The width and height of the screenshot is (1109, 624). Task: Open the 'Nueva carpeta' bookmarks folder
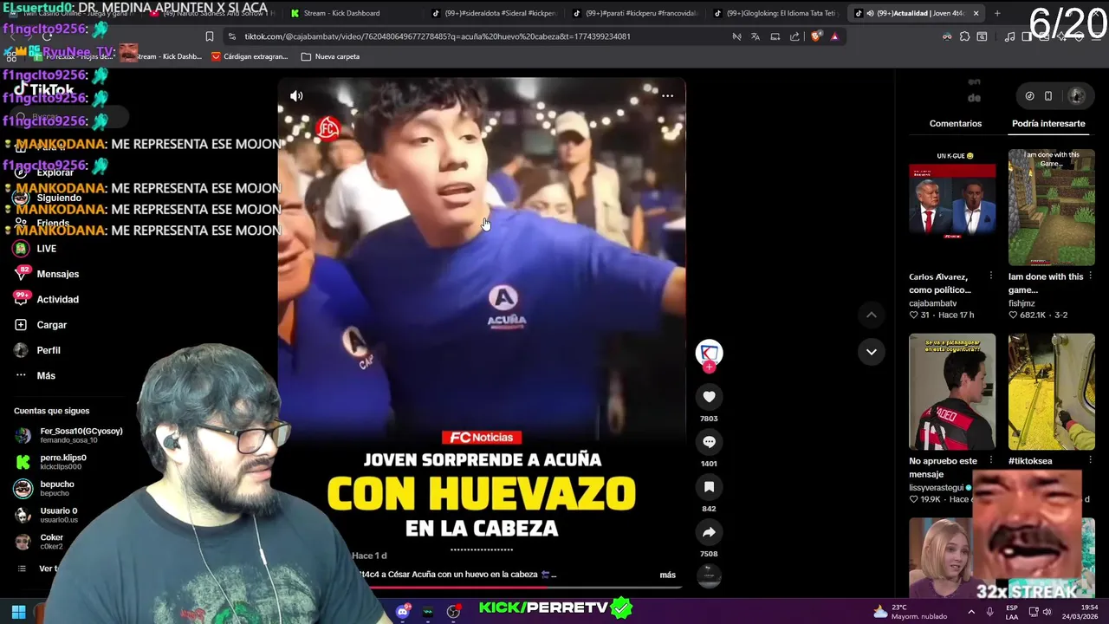click(x=330, y=56)
